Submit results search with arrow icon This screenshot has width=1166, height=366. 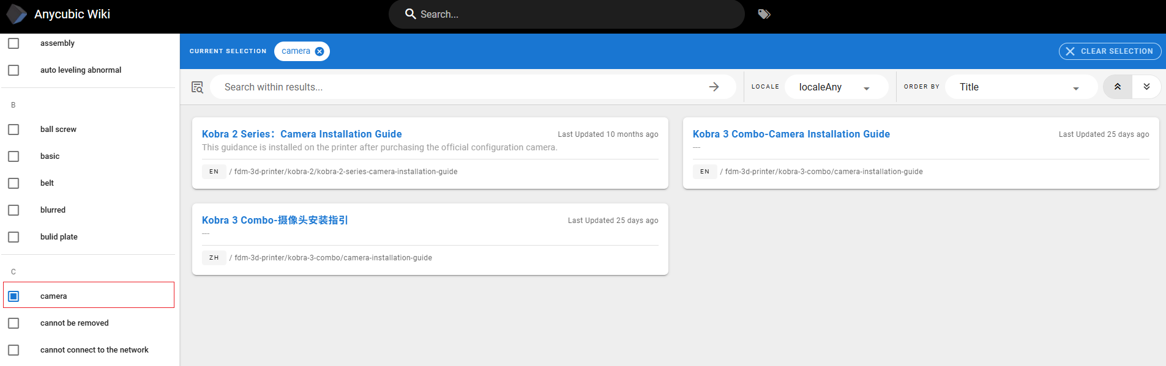(x=714, y=87)
